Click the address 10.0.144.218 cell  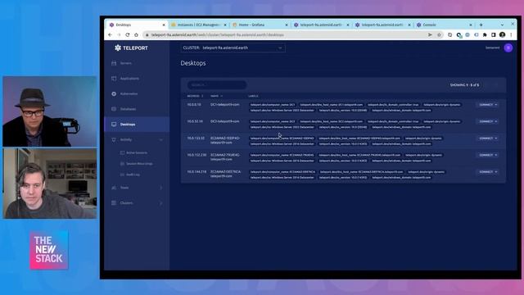(196, 171)
